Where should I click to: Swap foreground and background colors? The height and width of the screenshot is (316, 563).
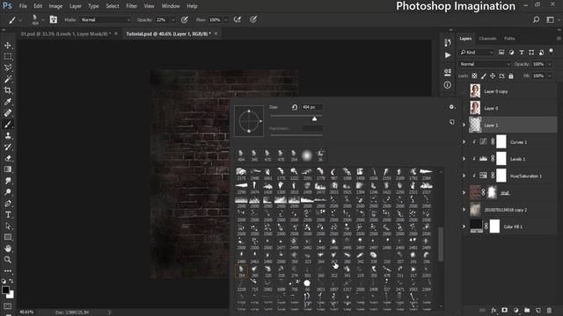pos(11,281)
